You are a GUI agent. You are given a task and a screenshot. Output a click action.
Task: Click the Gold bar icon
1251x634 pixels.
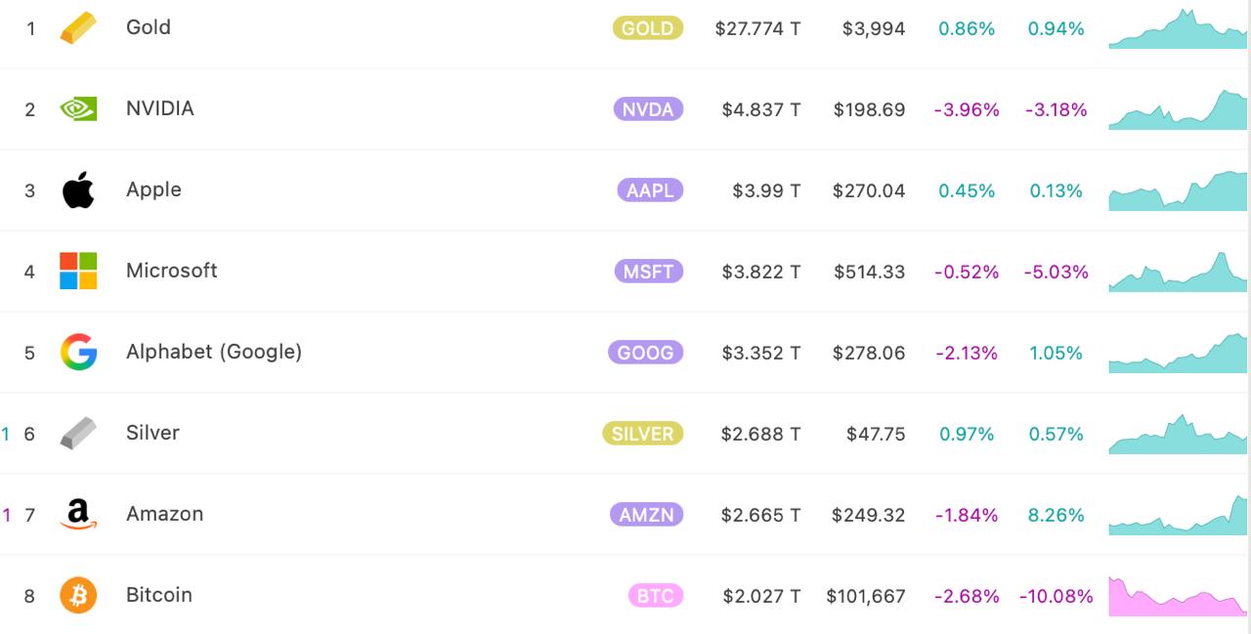78,28
